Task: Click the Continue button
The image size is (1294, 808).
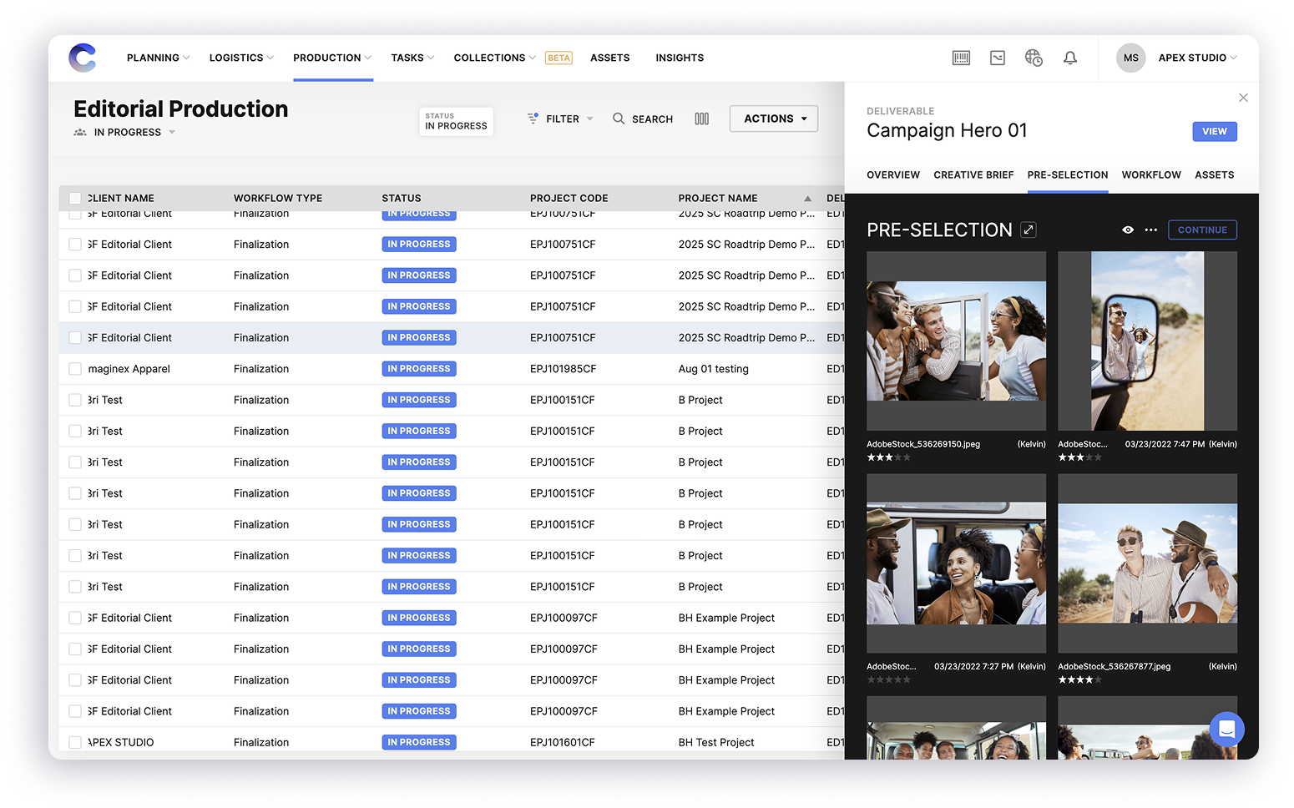Action: click(x=1202, y=230)
